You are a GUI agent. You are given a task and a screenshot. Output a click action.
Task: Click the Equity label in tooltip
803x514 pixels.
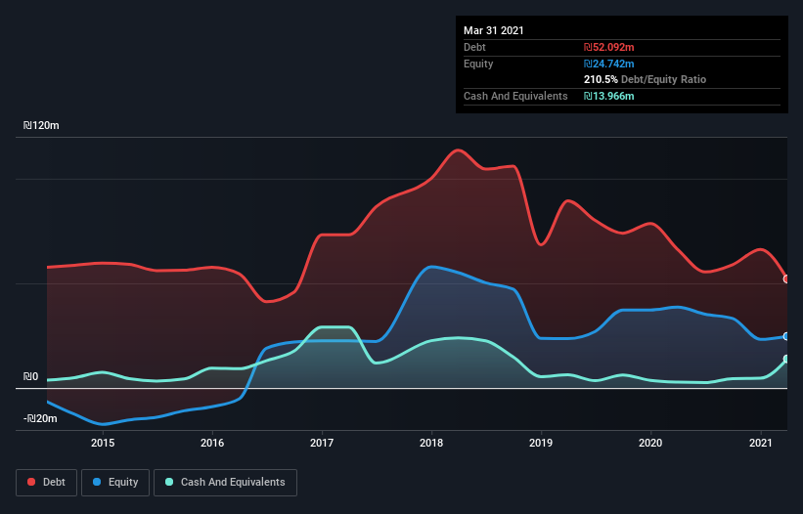478,64
